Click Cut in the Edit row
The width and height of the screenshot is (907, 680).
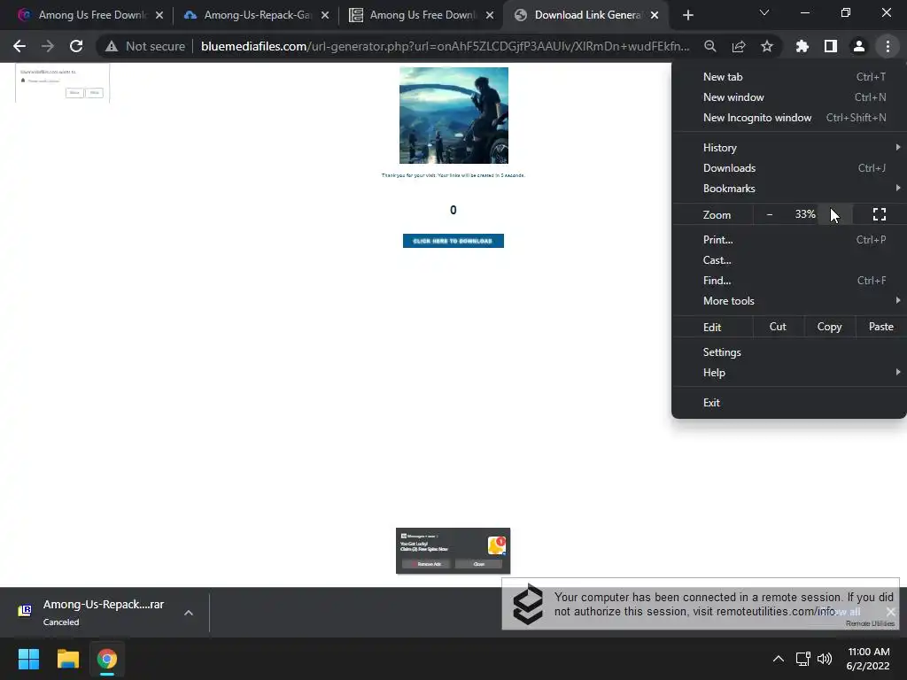click(778, 327)
